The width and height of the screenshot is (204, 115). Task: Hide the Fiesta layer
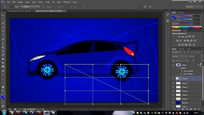pos(173,65)
